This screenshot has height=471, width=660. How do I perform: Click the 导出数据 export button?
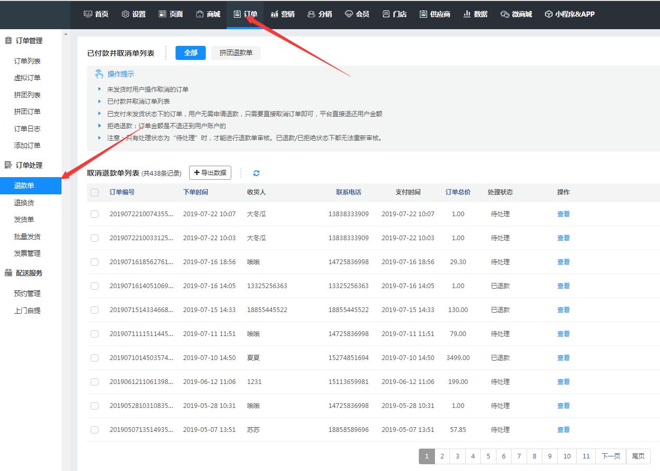click(210, 173)
